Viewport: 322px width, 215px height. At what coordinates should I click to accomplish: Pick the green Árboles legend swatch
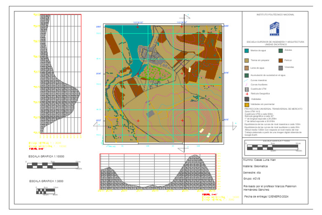point(280,51)
